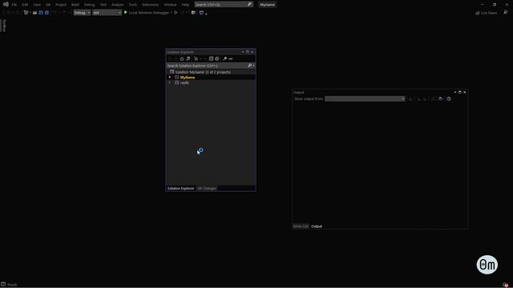Click the Start Without Debugging outline play icon
513x288 pixels.
click(x=176, y=13)
